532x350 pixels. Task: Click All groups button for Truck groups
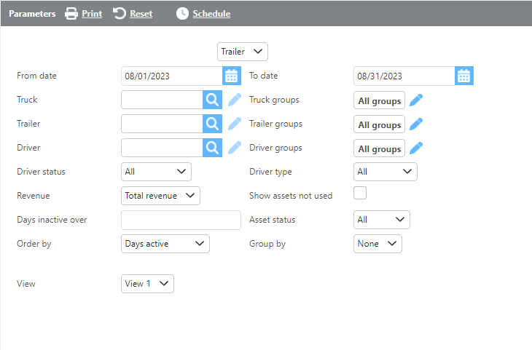[379, 100]
